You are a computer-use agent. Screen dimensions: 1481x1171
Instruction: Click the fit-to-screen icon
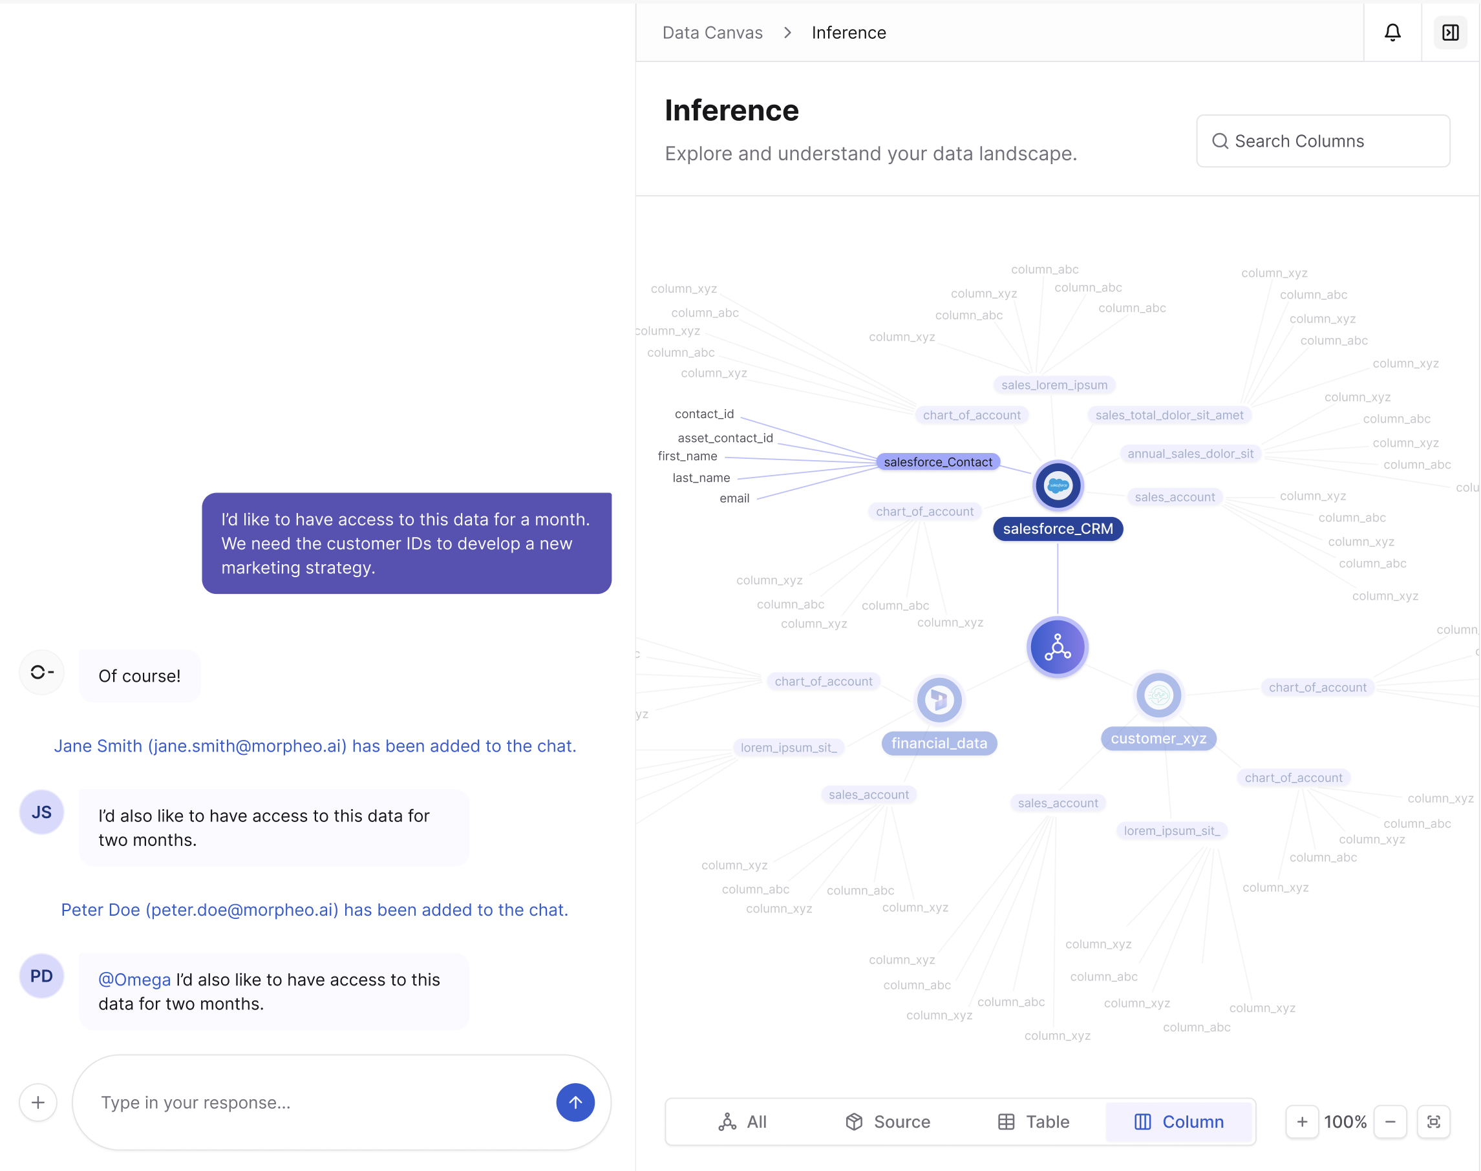click(x=1433, y=1122)
